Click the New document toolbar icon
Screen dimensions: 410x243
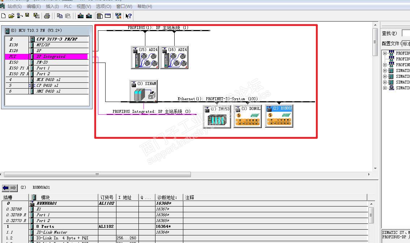tap(3, 16)
